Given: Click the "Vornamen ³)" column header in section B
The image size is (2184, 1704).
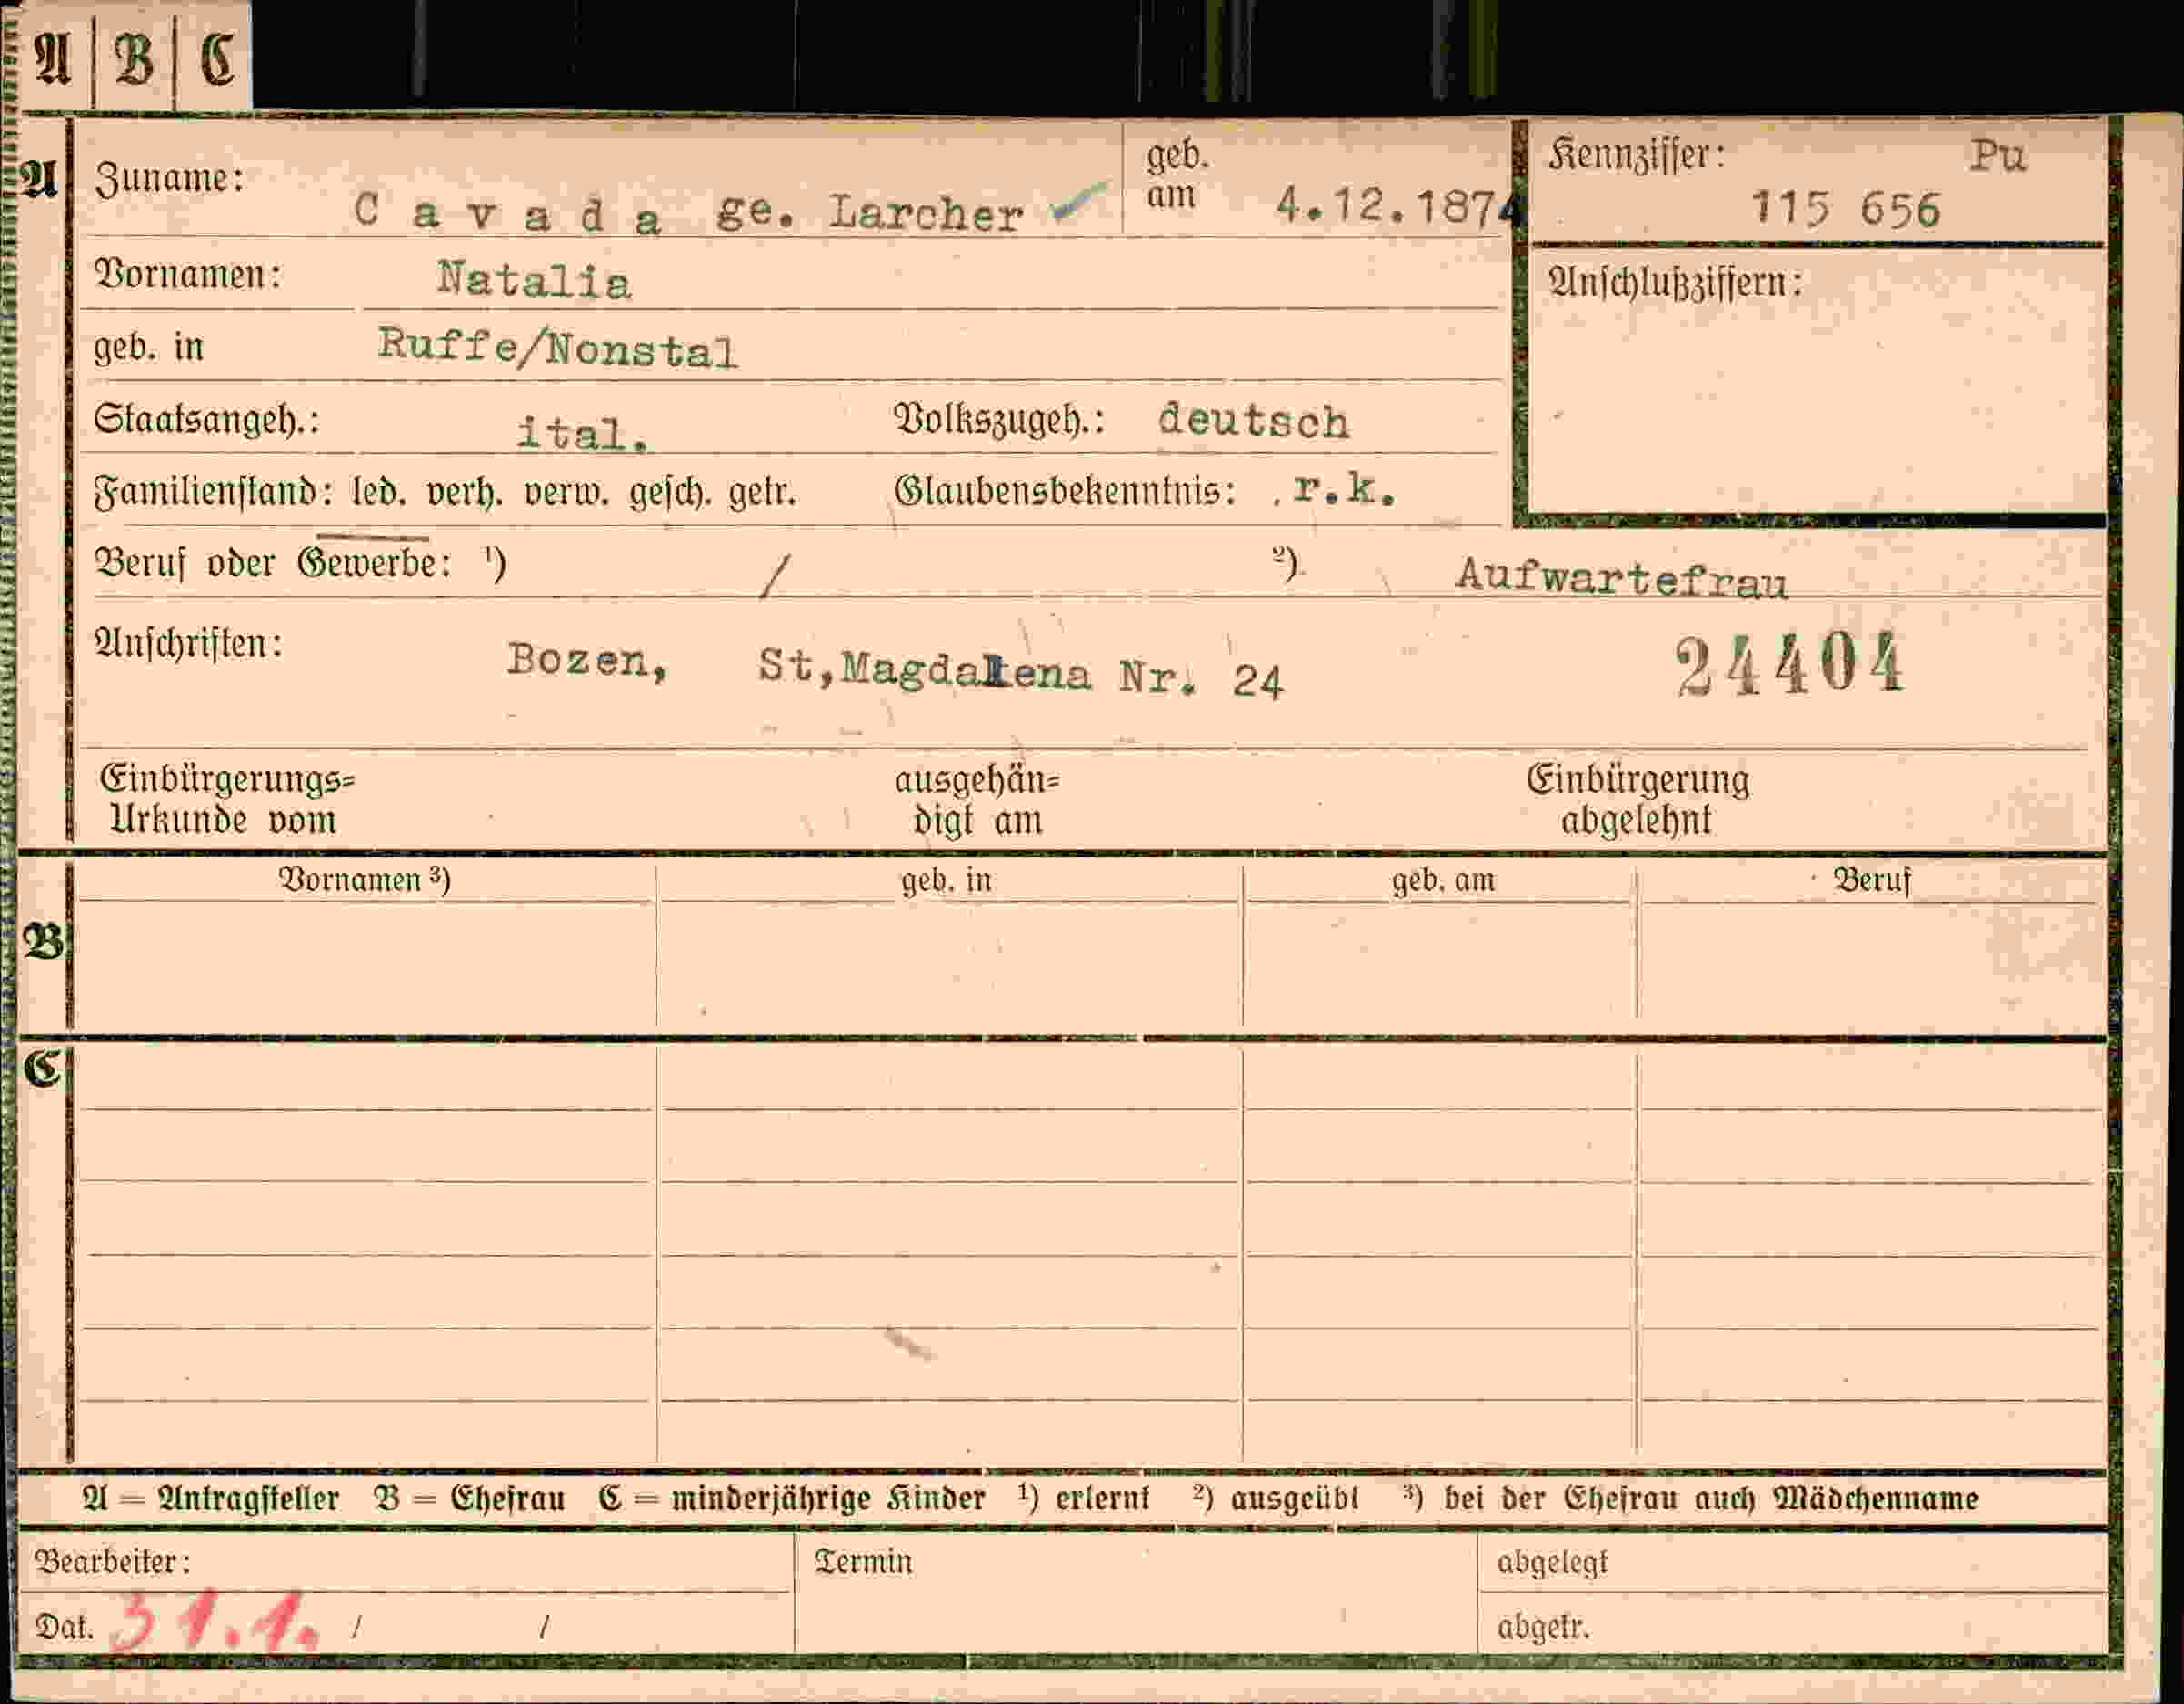Looking at the screenshot, I should coord(365,880).
